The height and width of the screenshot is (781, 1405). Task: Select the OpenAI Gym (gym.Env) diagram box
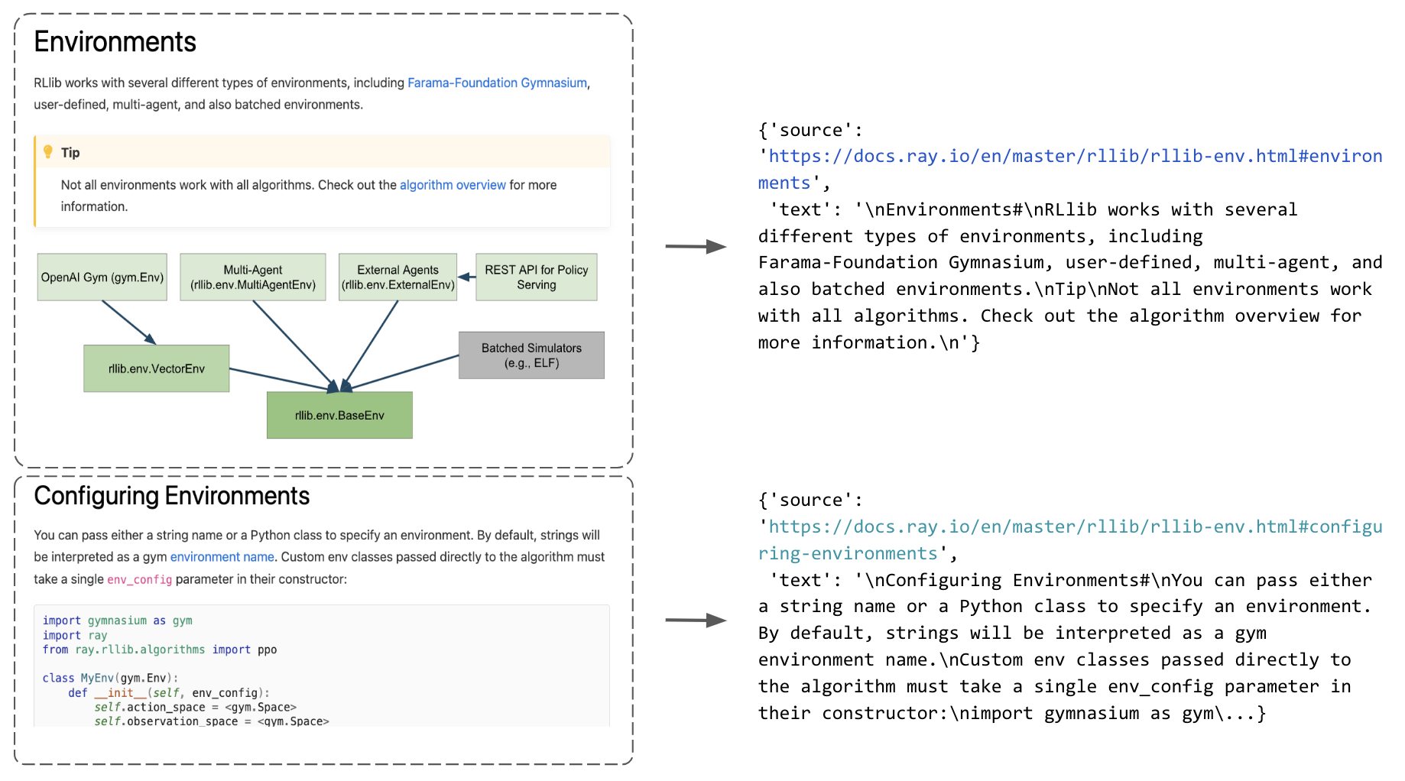click(102, 277)
